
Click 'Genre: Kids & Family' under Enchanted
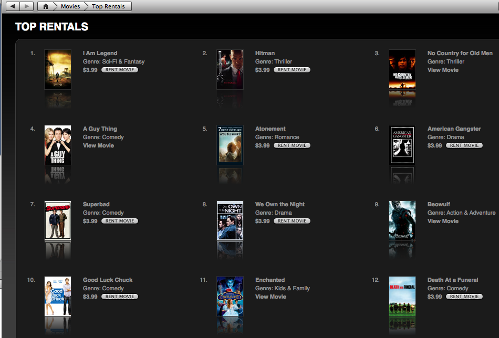coord(282,289)
